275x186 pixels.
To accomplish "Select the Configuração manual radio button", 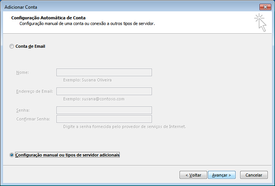I will (12, 155).
